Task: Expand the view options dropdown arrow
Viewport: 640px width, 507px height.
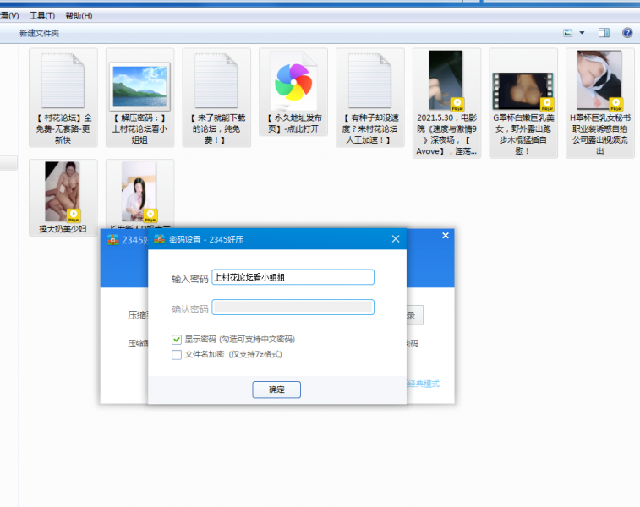Action: (582, 33)
